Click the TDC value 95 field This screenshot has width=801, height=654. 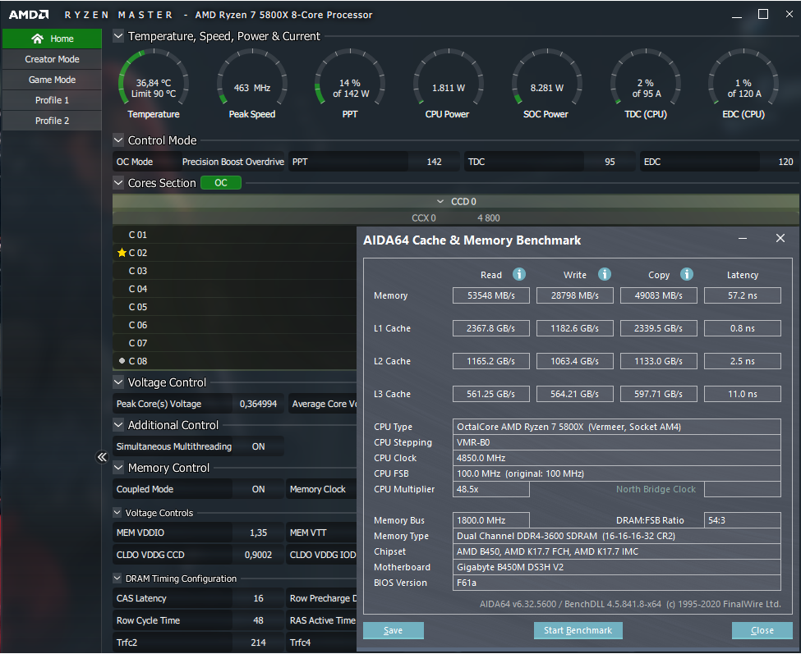coord(610,162)
